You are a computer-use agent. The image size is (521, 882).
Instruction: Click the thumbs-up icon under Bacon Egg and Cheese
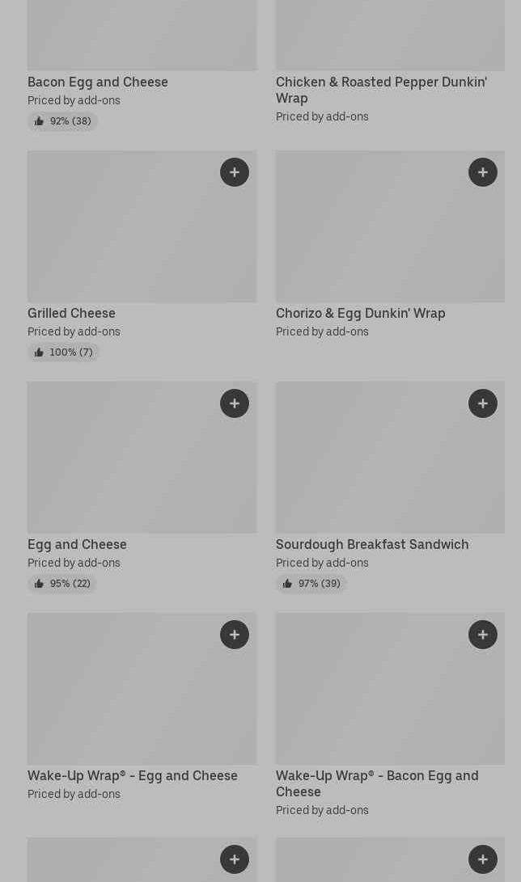pos(39,121)
